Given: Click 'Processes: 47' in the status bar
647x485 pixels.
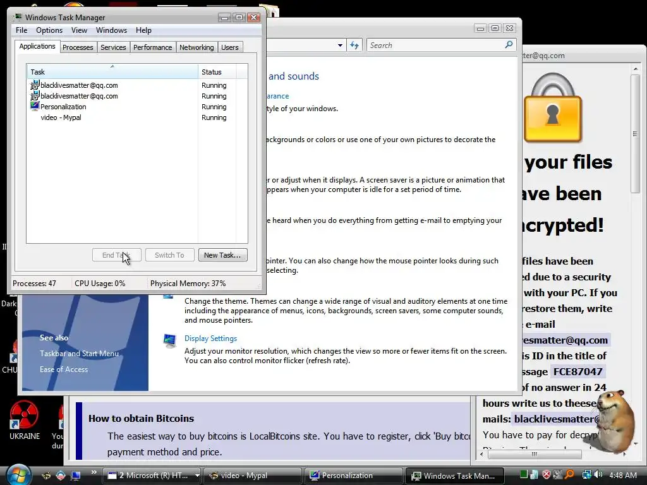Looking at the screenshot, I should pyautogui.click(x=34, y=284).
